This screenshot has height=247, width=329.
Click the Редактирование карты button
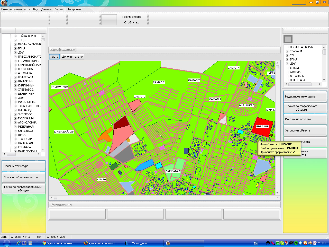pos(305,96)
